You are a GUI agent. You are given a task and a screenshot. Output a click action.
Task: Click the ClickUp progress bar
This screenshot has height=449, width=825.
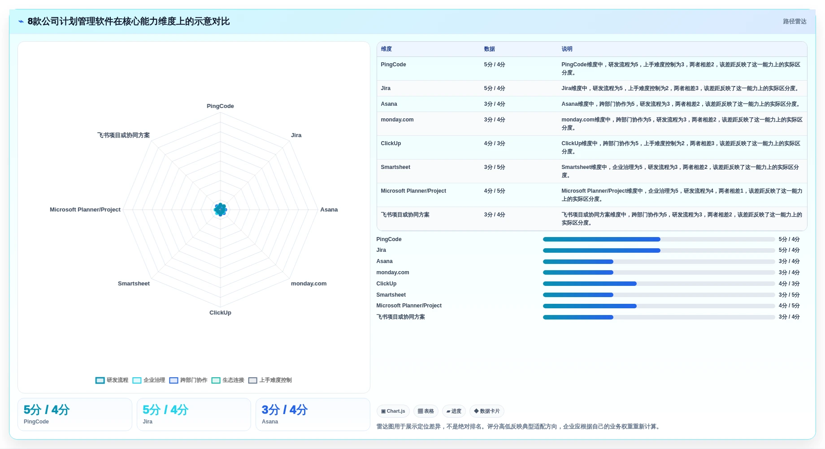659,284
